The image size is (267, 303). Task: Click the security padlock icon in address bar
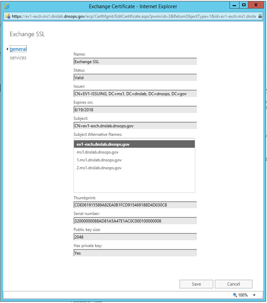tap(260, 16)
